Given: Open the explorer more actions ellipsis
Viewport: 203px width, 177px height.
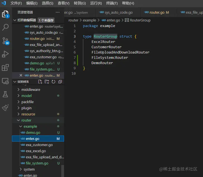Looking at the screenshot, I should coord(58,12).
